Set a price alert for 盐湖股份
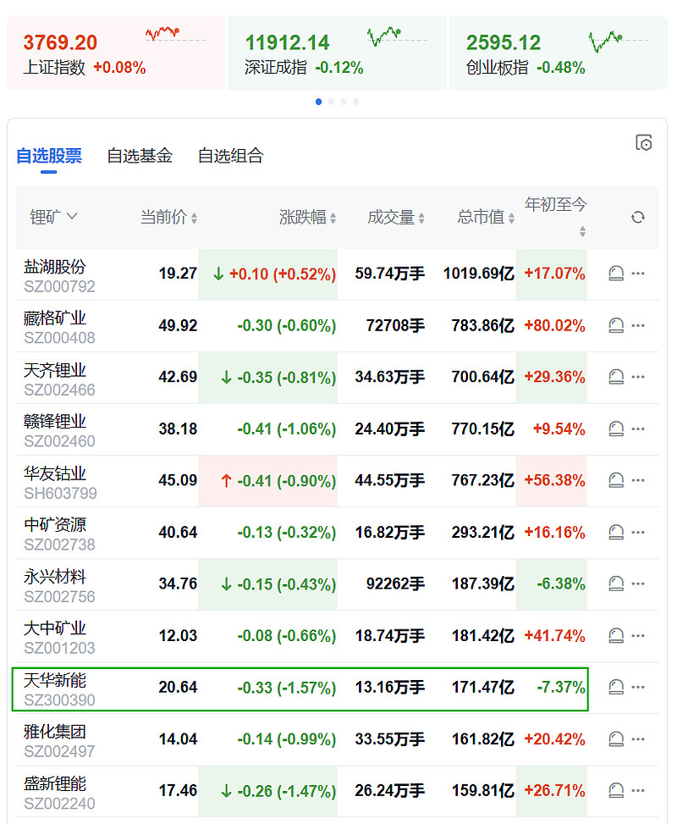The width and height of the screenshot is (677, 824). click(x=616, y=274)
